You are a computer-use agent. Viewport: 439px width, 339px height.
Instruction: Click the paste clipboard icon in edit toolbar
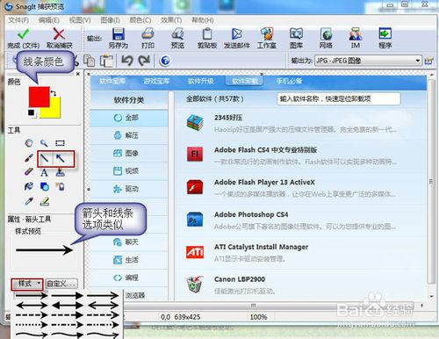(106, 61)
